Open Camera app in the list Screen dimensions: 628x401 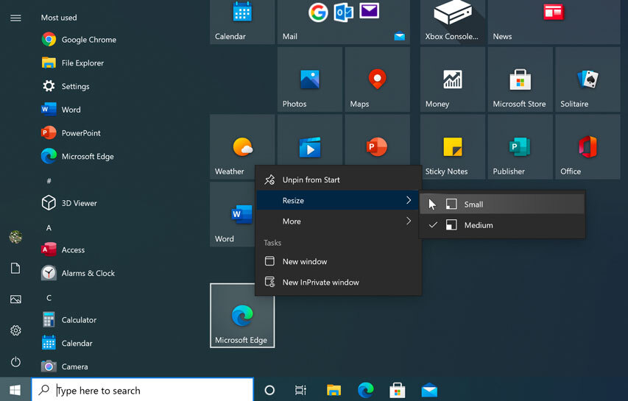(x=64, y=366)
